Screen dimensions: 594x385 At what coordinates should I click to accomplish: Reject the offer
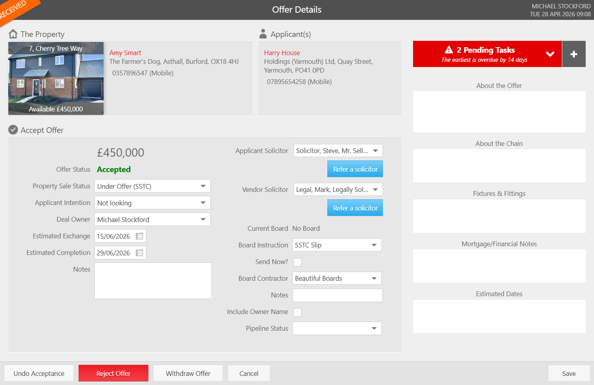(113, 374)
